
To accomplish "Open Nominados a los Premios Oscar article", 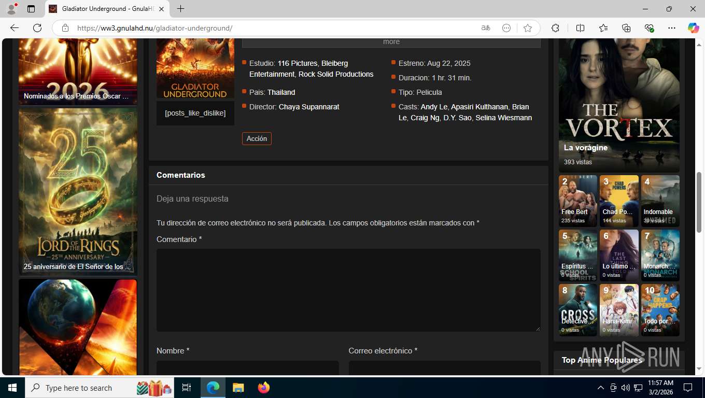I will tap(78, 72).
